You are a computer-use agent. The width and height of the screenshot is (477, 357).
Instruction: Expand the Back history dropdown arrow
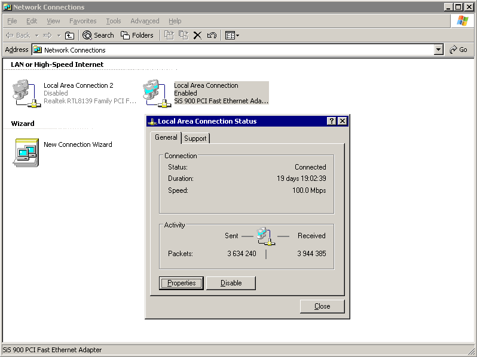tap(36, 35)
